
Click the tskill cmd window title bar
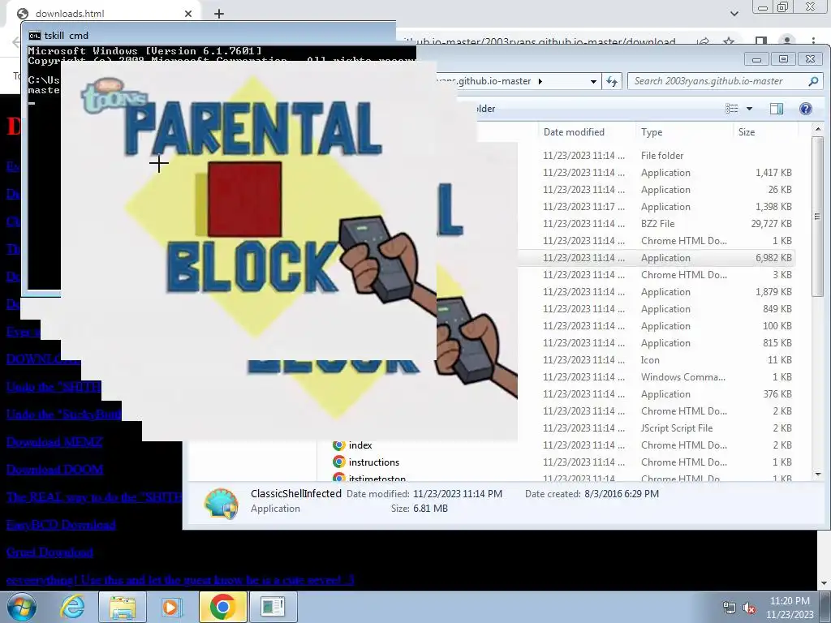pos(212,35)
